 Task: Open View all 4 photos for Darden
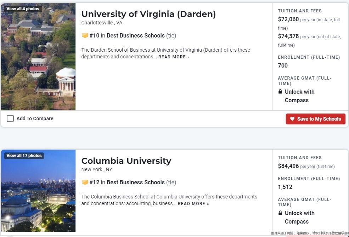pyautogui.click(x=23, y=8)
